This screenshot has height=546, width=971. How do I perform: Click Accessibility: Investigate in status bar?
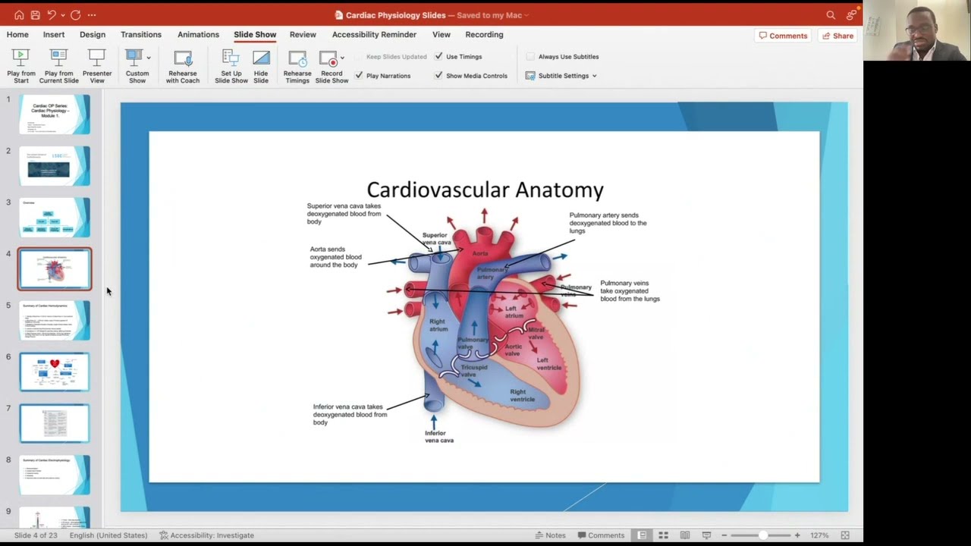pyautogui.click(x=206, y=535)
